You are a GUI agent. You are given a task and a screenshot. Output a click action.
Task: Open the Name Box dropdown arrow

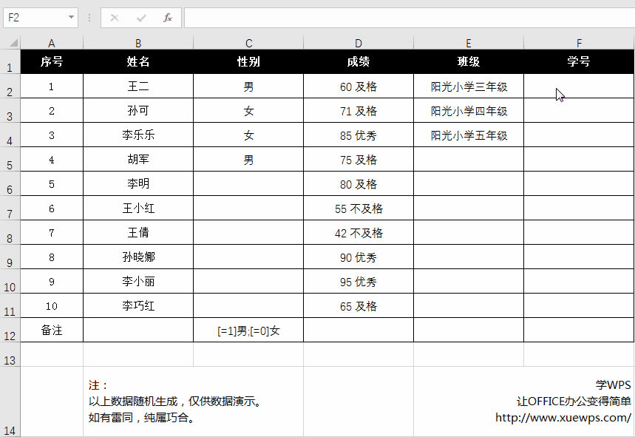point(72,18)
